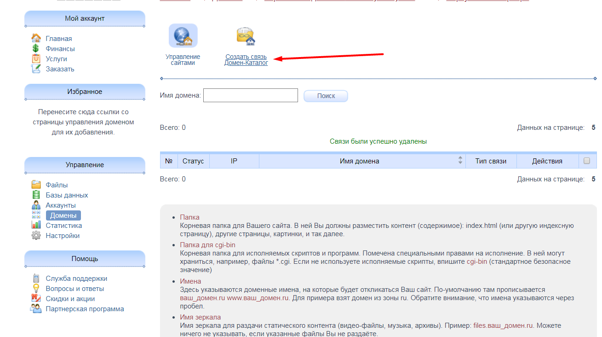Click the Связи были успешно удалены message
This screenshot has width=602, height=337.
[378, 141]
